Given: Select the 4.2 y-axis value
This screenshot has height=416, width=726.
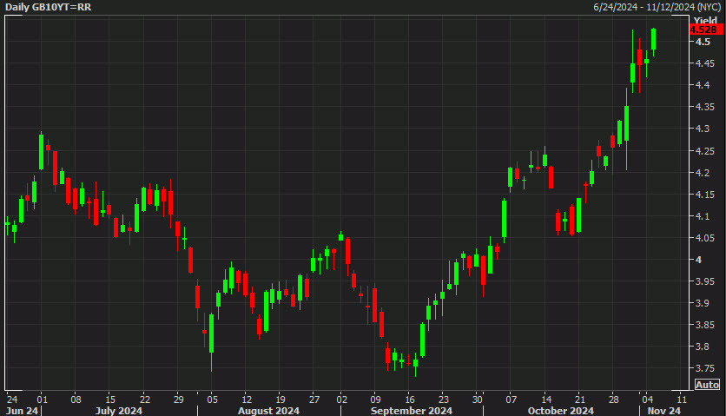Looking at the screenshot, I should 703,173.
